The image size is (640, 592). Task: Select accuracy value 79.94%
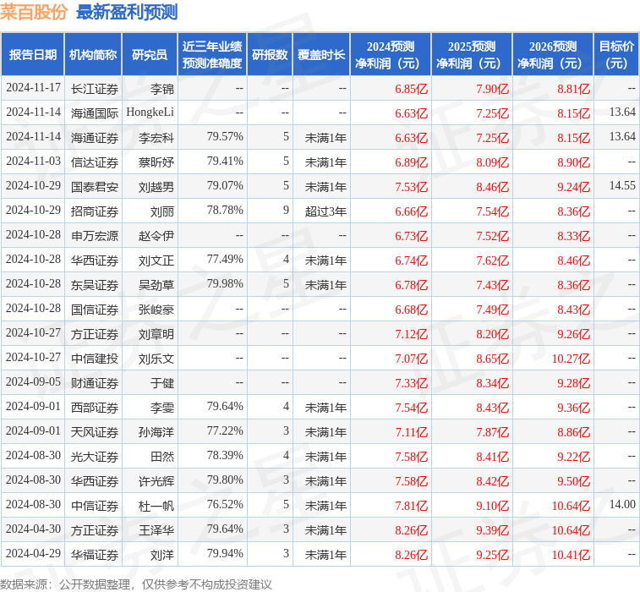(225, 553)
